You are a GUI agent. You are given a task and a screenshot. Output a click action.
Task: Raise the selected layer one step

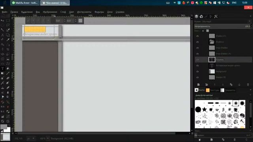(x=215, y=84)
